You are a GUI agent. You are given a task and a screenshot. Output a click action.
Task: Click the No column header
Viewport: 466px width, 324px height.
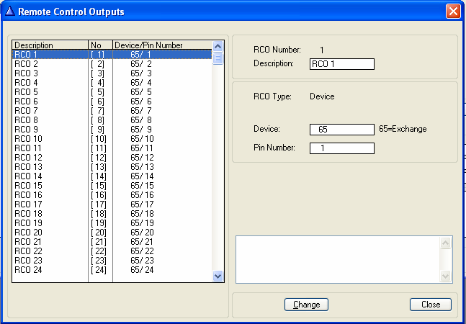[x=101, y=45]
